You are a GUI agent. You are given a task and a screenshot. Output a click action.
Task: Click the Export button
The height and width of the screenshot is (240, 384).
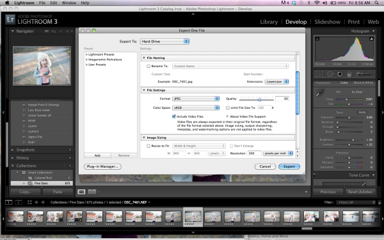click(289, 166)
